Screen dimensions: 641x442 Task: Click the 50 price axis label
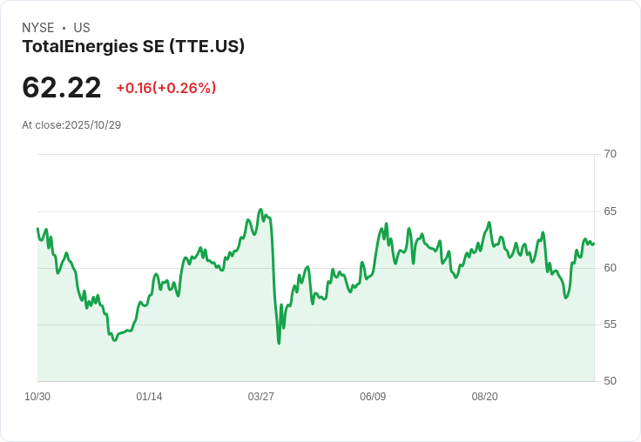[610, 381]
